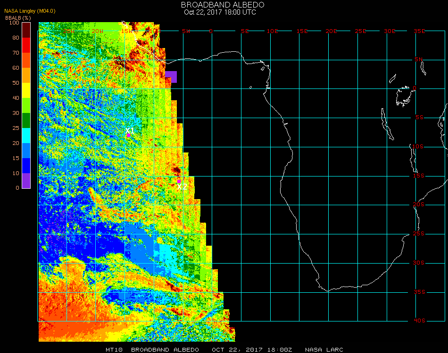Click the "25S" latitude label
The height and width of the screenshot is (353, 448).
pyautogui.click(x=419, y=234)
